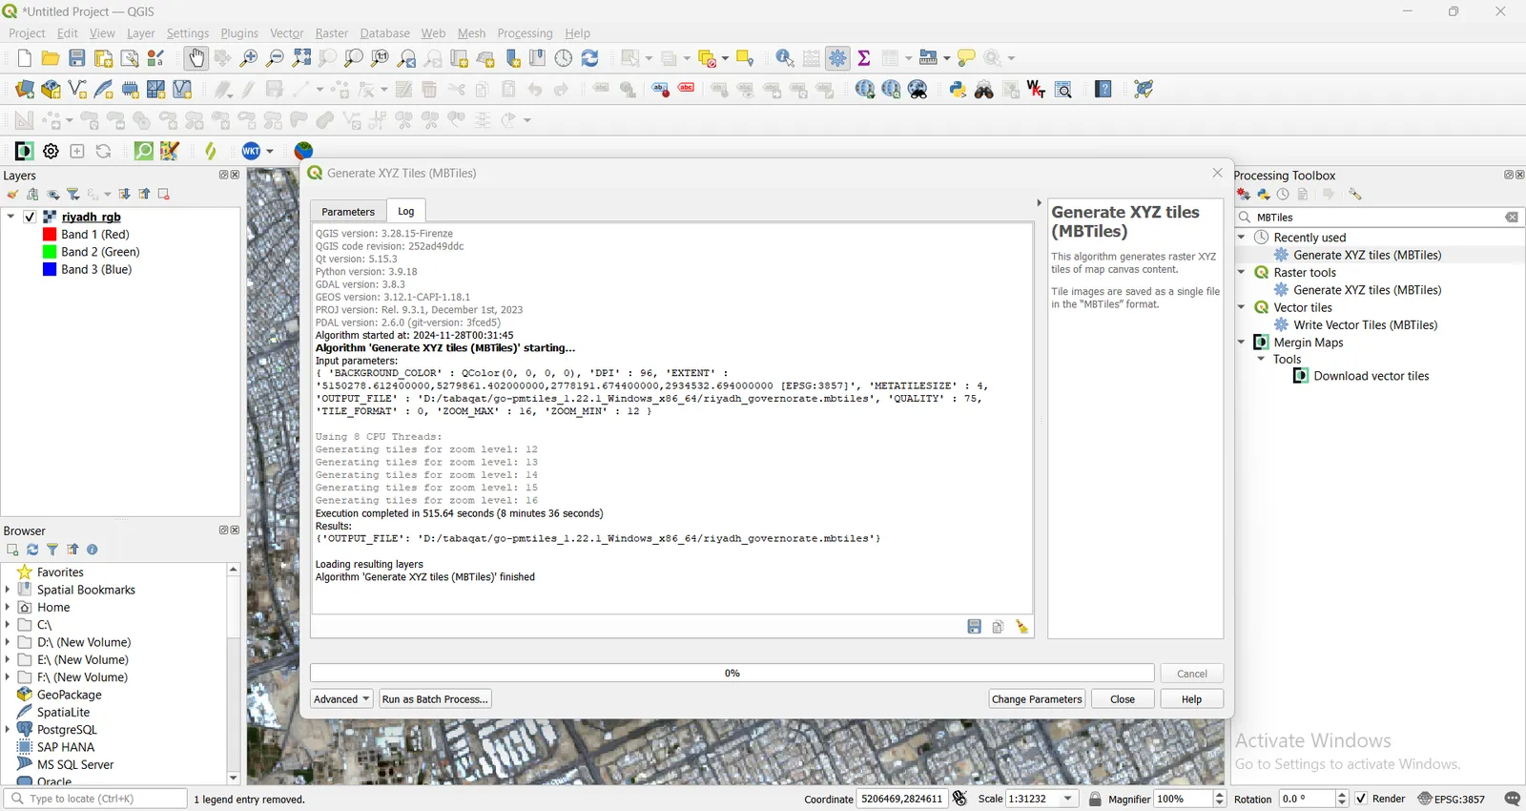Collapse the Raster tools toolbox group
The image size is (1526, 811).
point(1242,272)
